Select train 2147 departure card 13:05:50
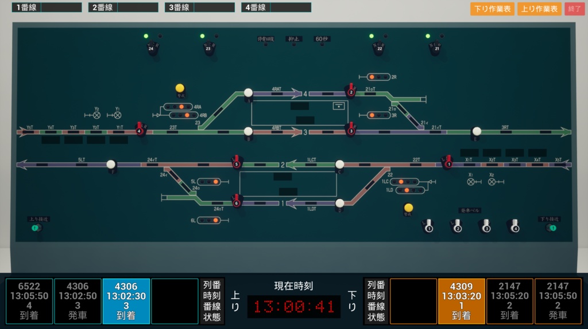Screen dimensions: 588x329 [558, 301]
